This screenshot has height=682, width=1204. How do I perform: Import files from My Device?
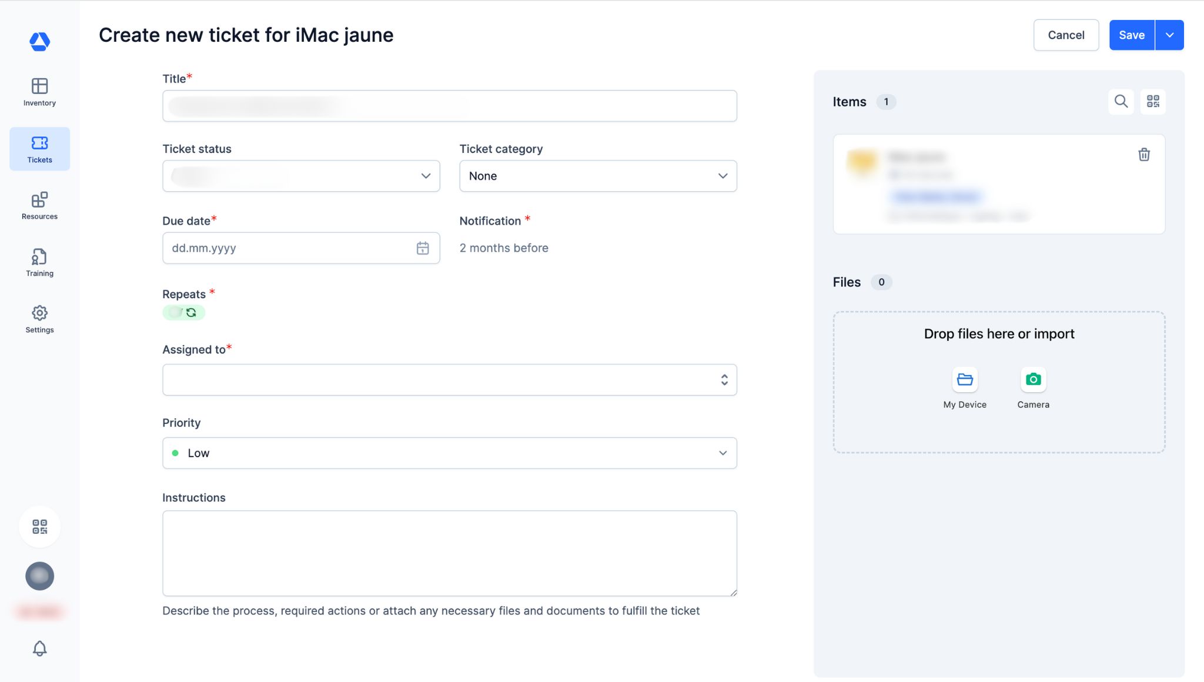tap(964, 380)
